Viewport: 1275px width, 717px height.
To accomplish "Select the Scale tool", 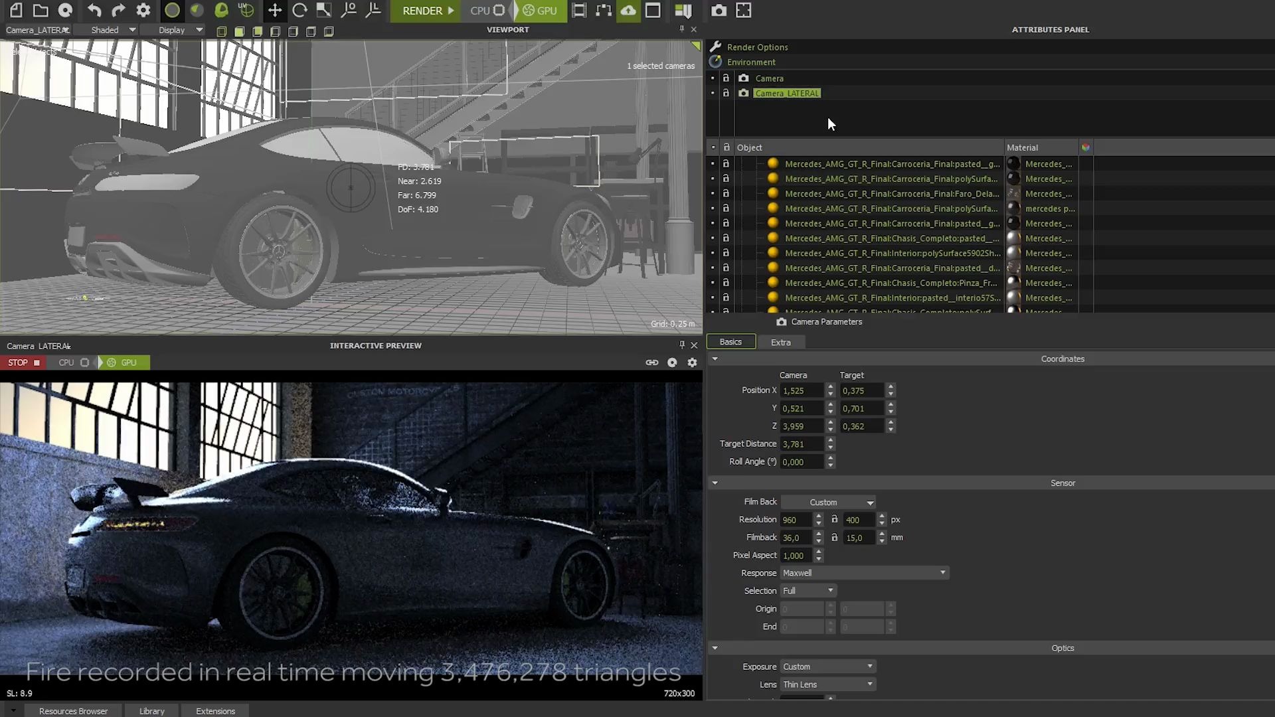I will point(324,10).
